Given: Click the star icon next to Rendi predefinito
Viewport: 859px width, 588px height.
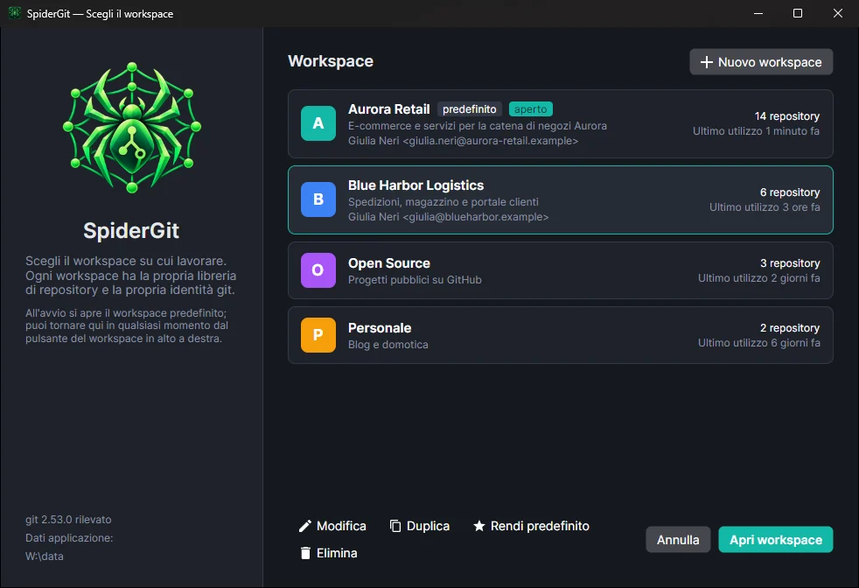Looking at the screenshot, I should (x=479, y=526).
